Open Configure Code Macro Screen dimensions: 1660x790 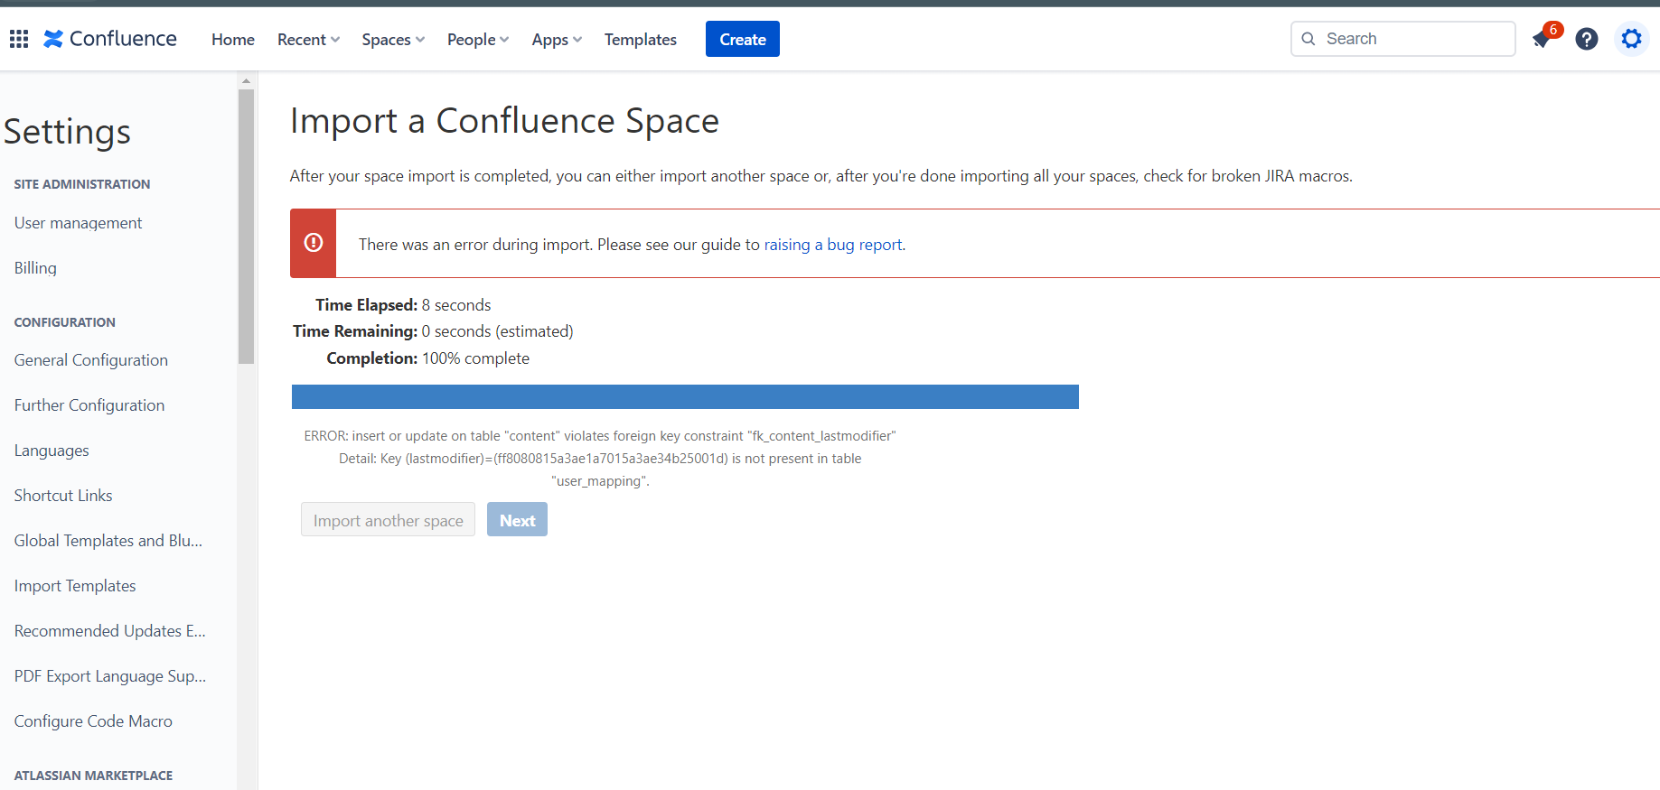click(93, 721)
